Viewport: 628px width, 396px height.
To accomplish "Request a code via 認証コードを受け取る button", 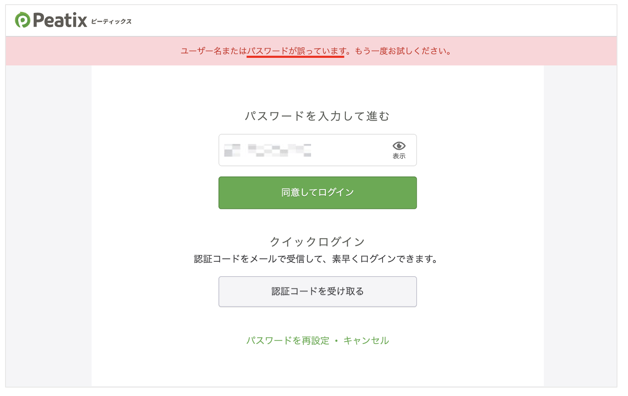I will click(317, 292).
